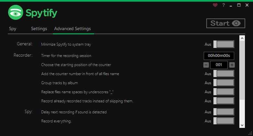Image resolution: width=253 pixels, height=136 pixels.
Task: Click the Spytify eye logo
Action: point(15,13)
